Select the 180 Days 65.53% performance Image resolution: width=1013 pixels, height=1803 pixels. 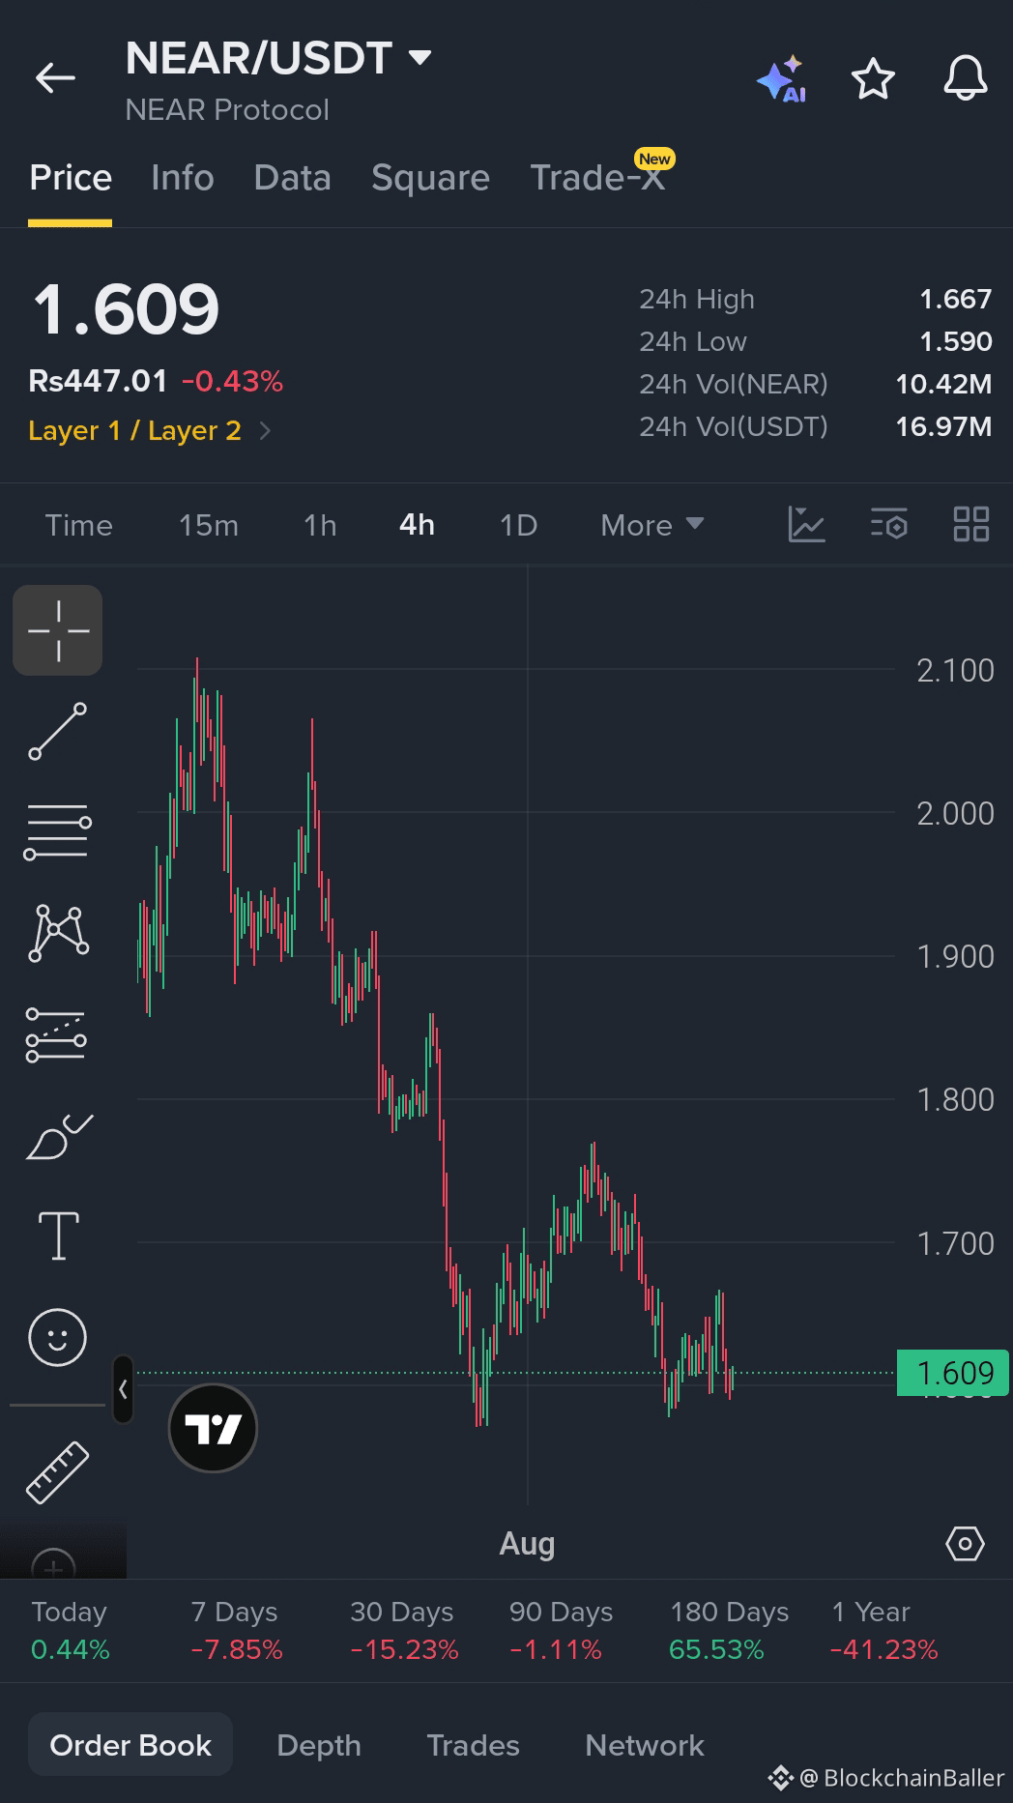point(729,1630)
